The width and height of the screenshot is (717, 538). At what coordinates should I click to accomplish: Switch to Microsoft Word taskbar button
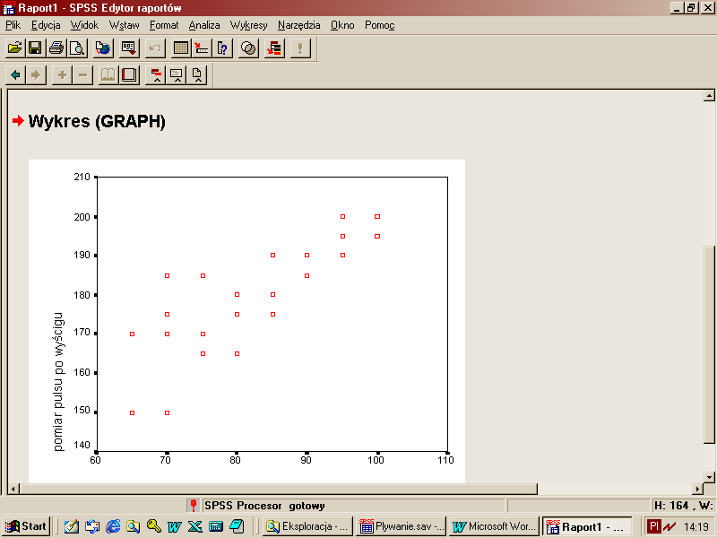click(493, 526)
